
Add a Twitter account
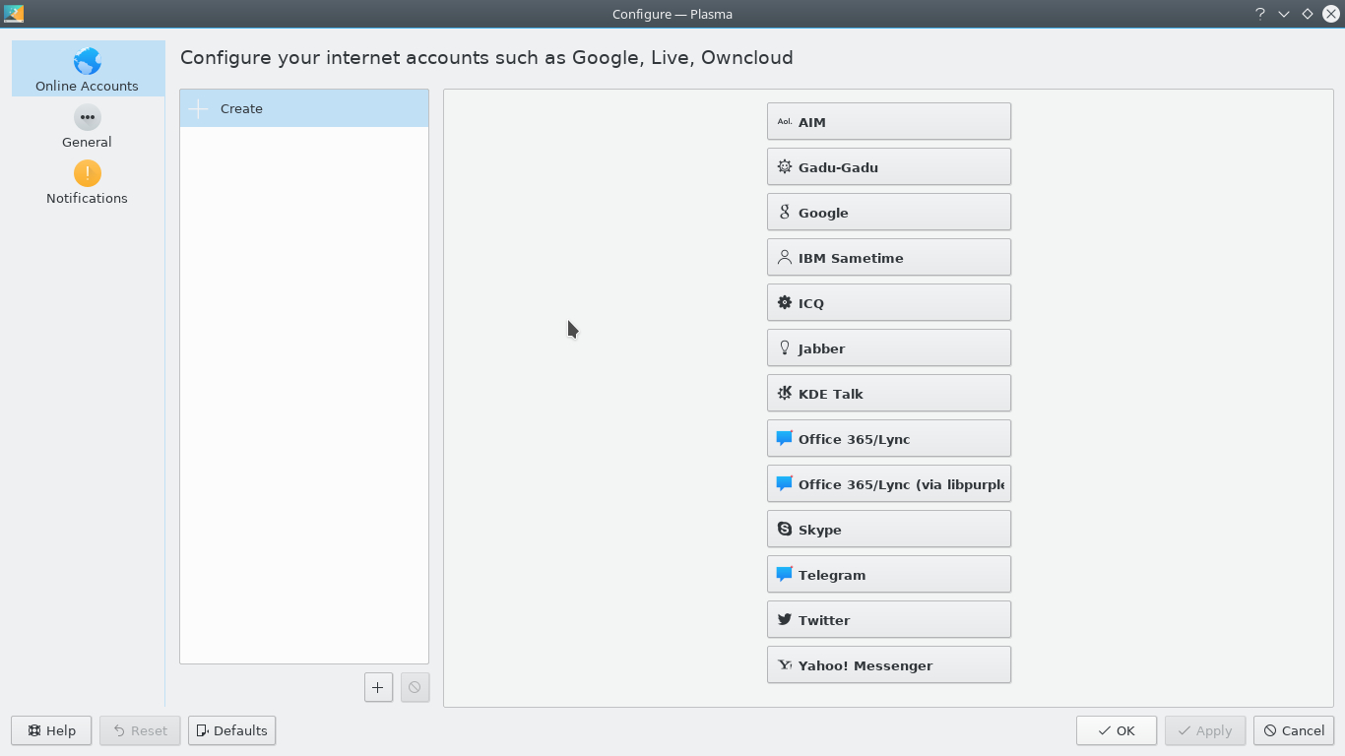[x=889, y=619]
